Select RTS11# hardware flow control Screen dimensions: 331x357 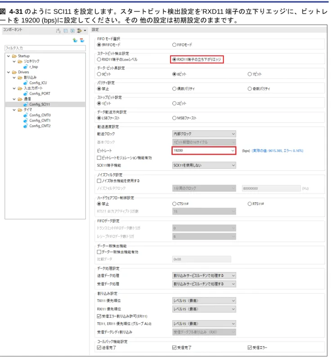tap(250, 204)
